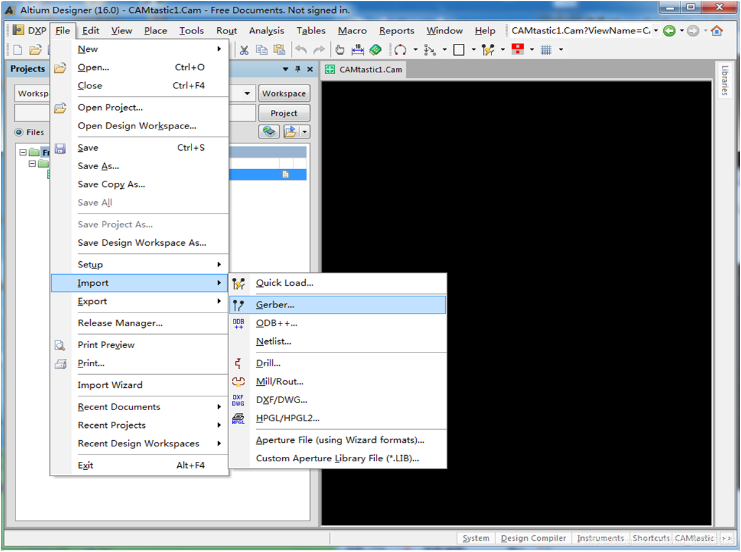
Task: Click the DXF/DWG icon in Import submenu
Action: tap(238, 400)
